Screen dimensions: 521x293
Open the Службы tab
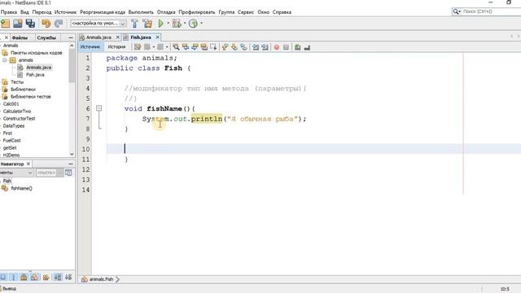point(46,38)
